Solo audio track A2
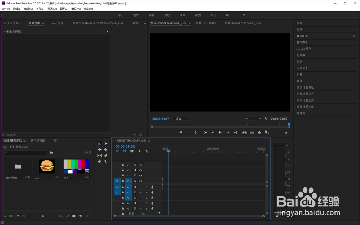360x225 pixels. (146, 192)
